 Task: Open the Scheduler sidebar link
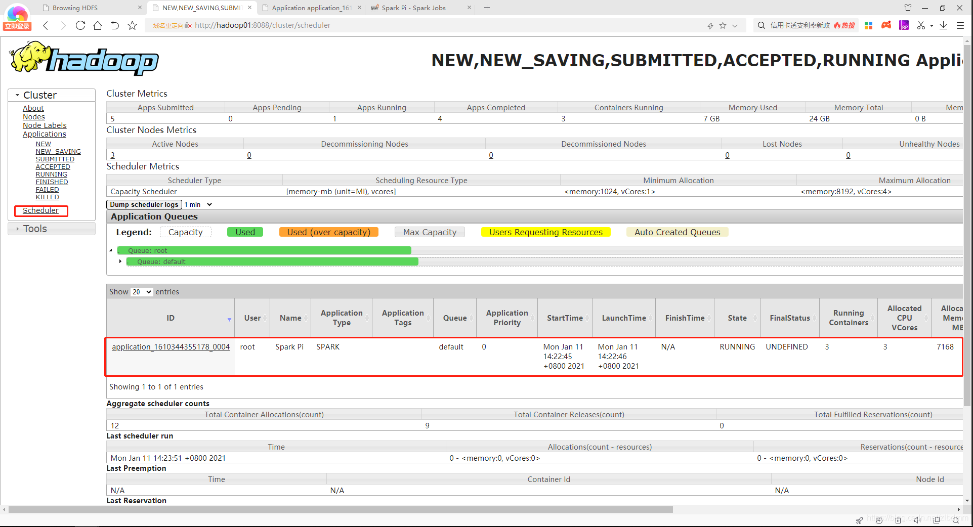(40, 210)
